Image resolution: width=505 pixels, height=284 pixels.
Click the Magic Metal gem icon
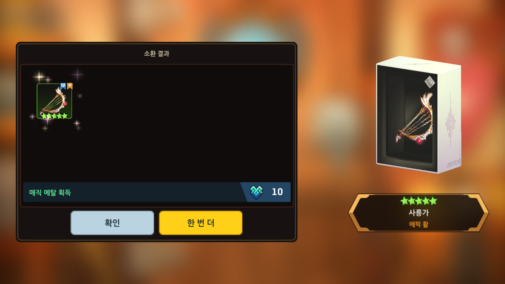256,192
